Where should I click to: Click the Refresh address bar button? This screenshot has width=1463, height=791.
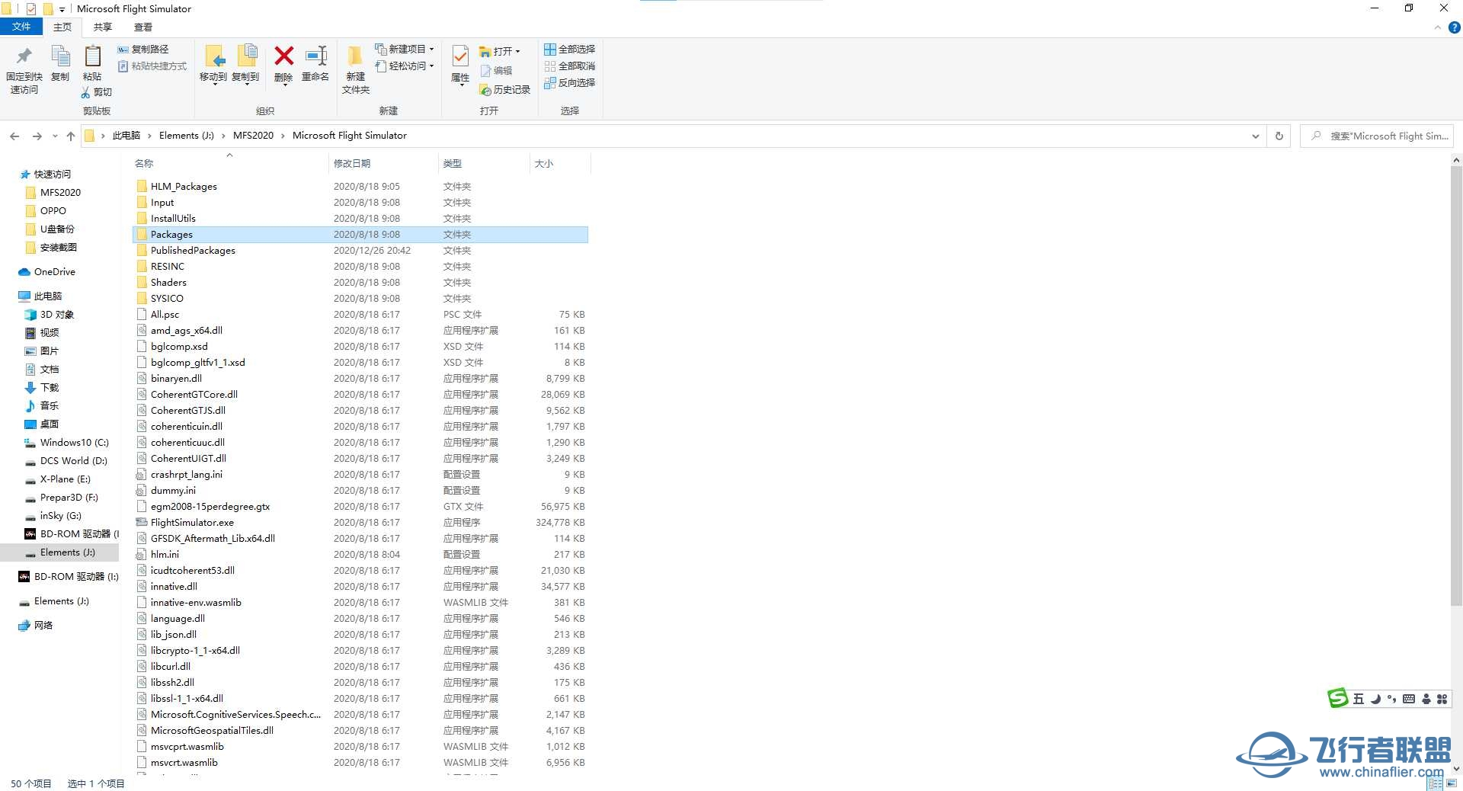[1279, 136]
